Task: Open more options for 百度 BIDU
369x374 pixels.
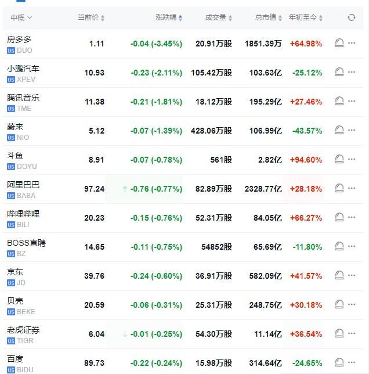Action: coord(352,362)
